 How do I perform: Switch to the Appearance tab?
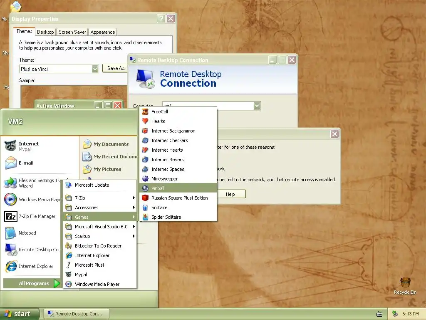(103, 32)
